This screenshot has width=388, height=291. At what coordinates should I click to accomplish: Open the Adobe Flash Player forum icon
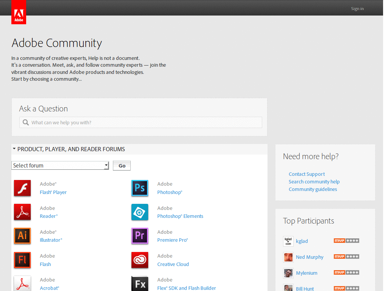[22, 188]
